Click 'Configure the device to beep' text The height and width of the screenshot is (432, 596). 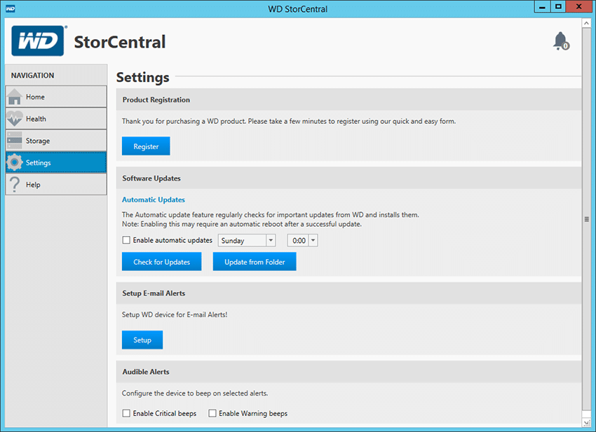point(195,393)
